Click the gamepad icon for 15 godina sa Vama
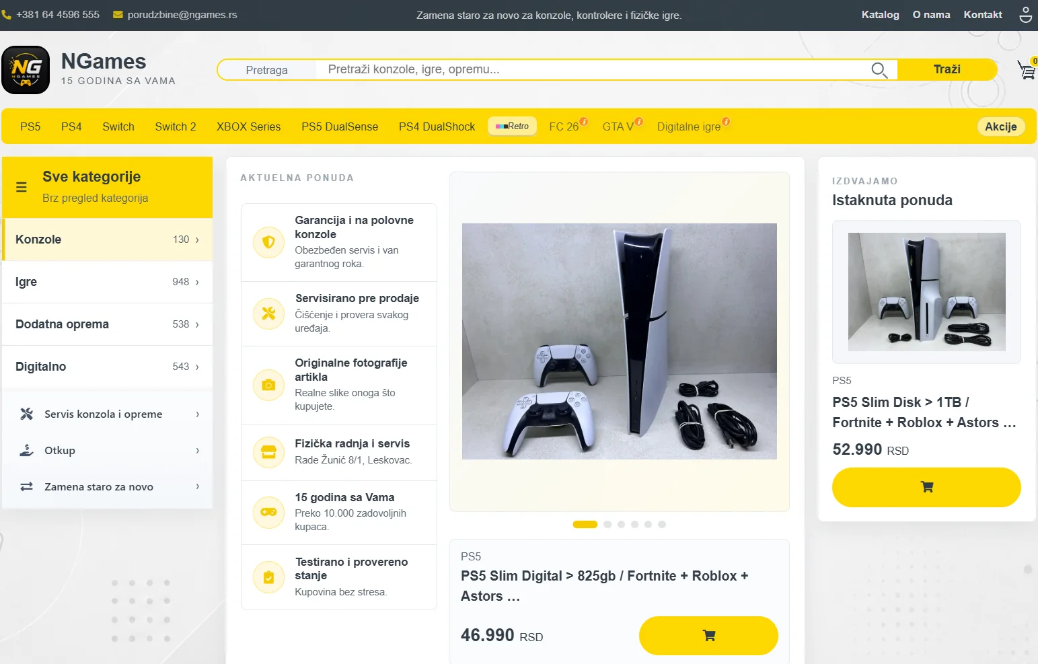Image resolution: width=1038 pixels, height=664 pixels. [268, 512]
